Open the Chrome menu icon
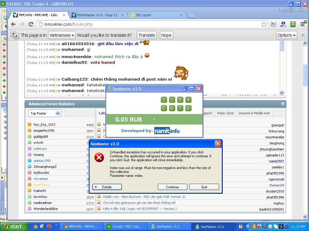 [303, 24]
